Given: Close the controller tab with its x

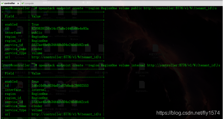Looking at the screenshot, I should (18, 3).
